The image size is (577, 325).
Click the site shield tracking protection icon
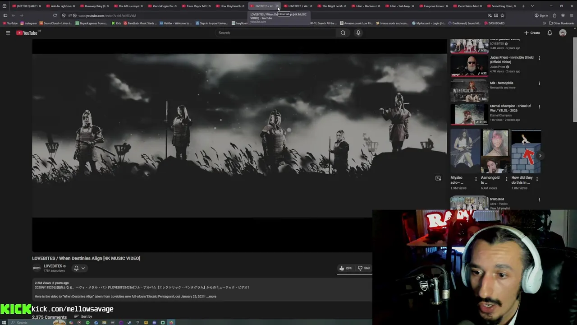pos(64,15)
